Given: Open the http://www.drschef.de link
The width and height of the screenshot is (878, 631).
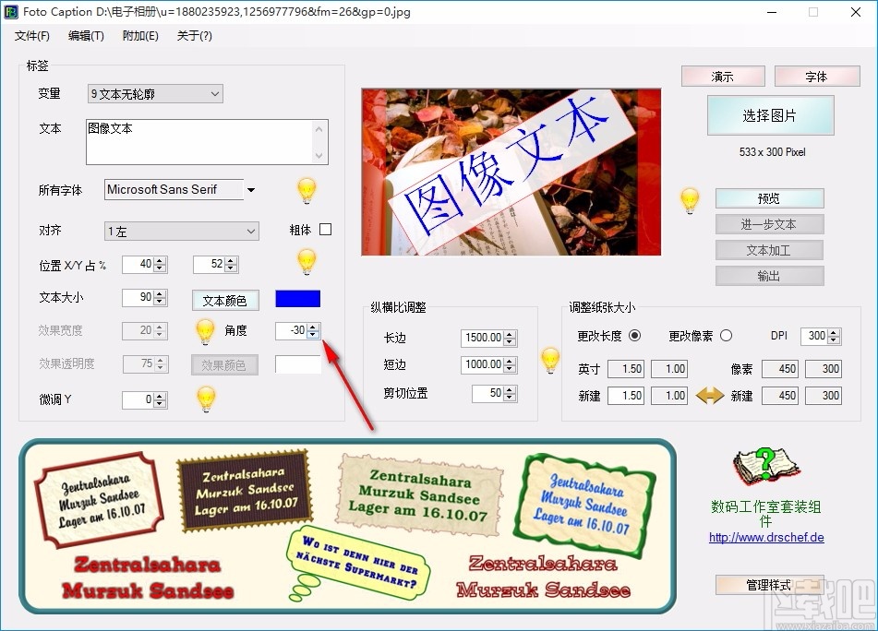Looking at the screenshot, I should (766, 538).
